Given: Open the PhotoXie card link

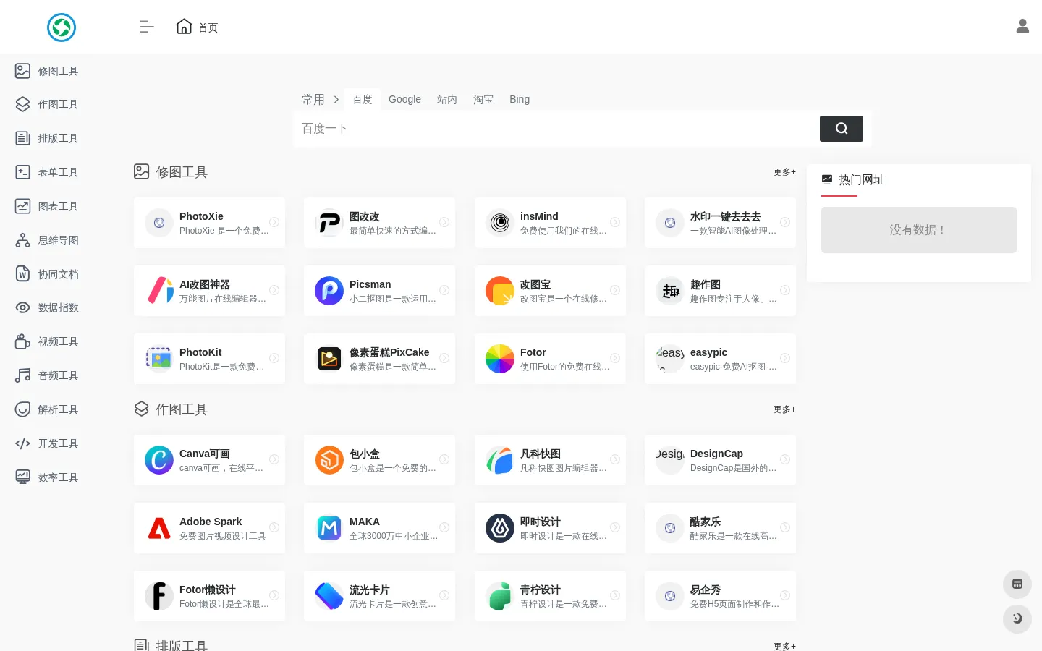Looking at the screenshot, I should pos(209,223).
